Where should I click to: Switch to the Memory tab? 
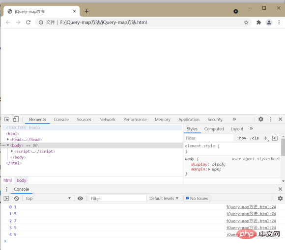163,120
